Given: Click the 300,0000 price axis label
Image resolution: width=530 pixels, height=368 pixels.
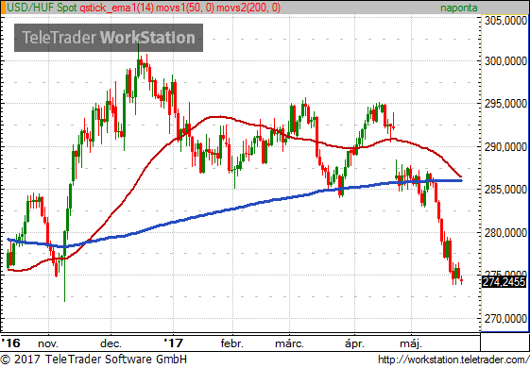Looking at the screenshot, I should click(x=505, y=61).
